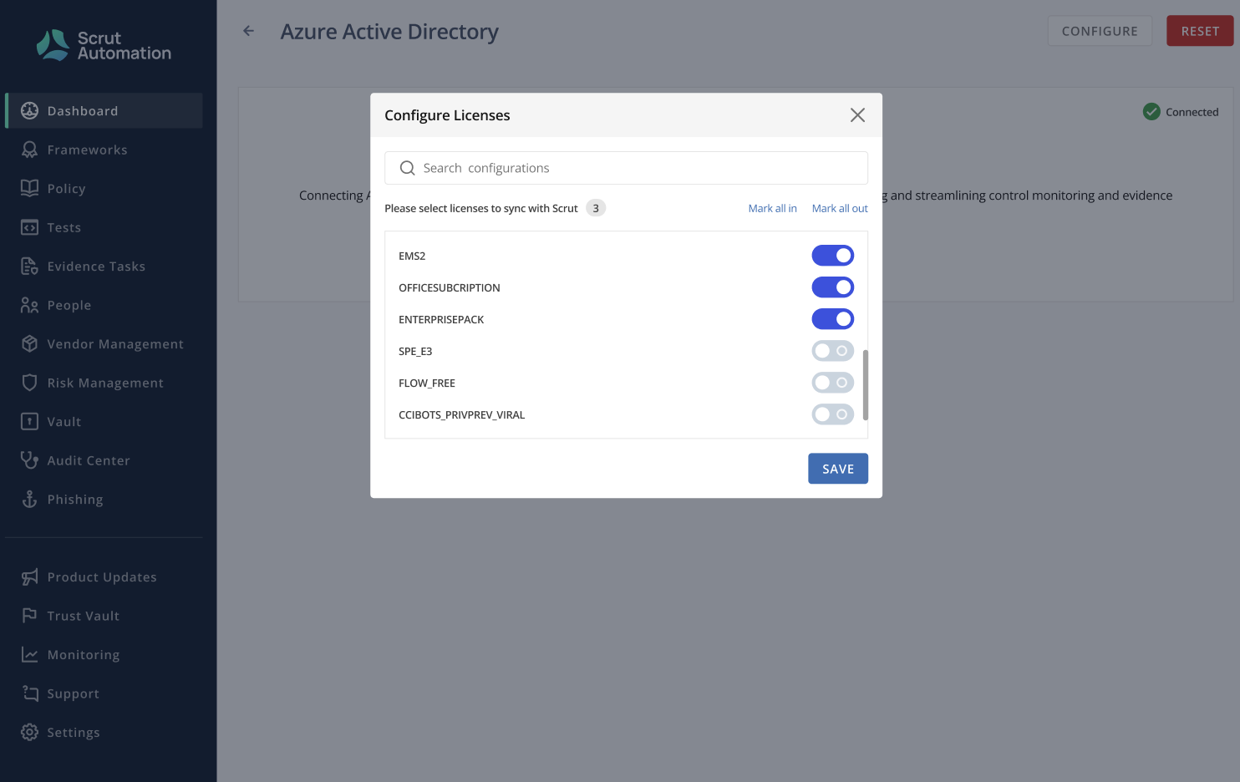Click the SPE_E3 license name
This screenshot has width=1240, height=782.
(x=415, y=351)
